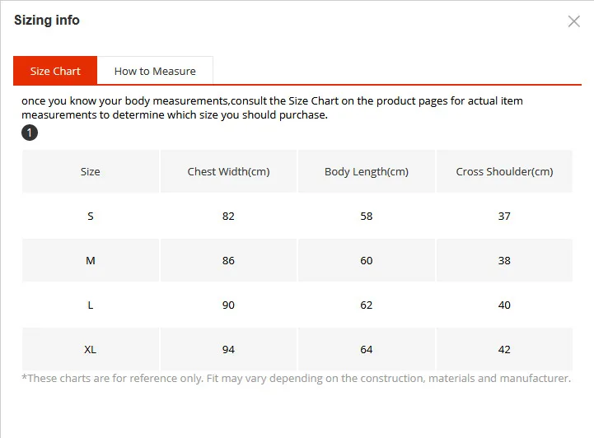Click the Sizing info dialog title
The width and height of the screenshot is (594, 438).
click(47, 20)
